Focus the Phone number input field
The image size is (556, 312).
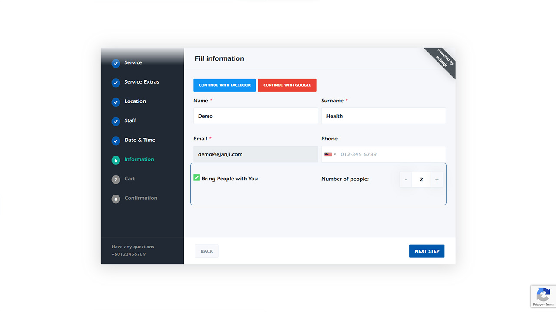click(x=391, y=154)
